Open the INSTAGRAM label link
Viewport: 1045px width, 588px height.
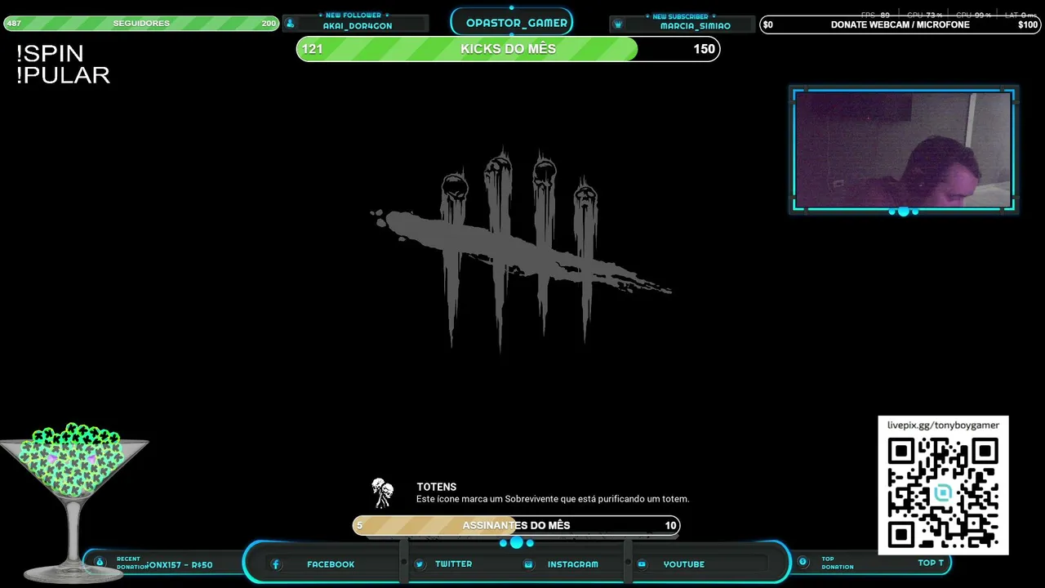(572, 564)
